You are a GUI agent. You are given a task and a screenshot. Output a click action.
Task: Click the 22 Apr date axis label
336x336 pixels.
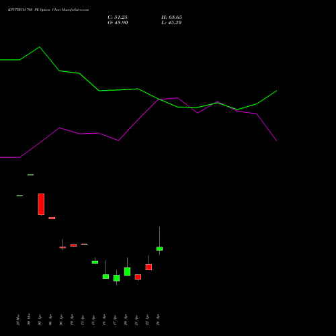(147, 319)
